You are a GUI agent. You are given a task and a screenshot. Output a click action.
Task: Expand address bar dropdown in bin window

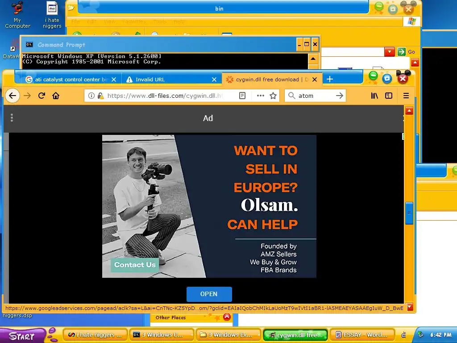tap(389, 52)
